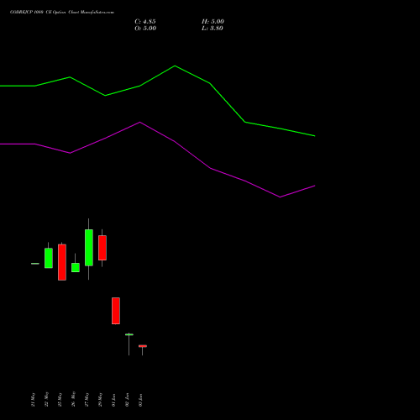
Task: Select the low value "L: 3.80"
Action: coord(213,29)
